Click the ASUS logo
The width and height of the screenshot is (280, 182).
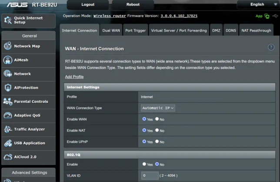[17, 5]
